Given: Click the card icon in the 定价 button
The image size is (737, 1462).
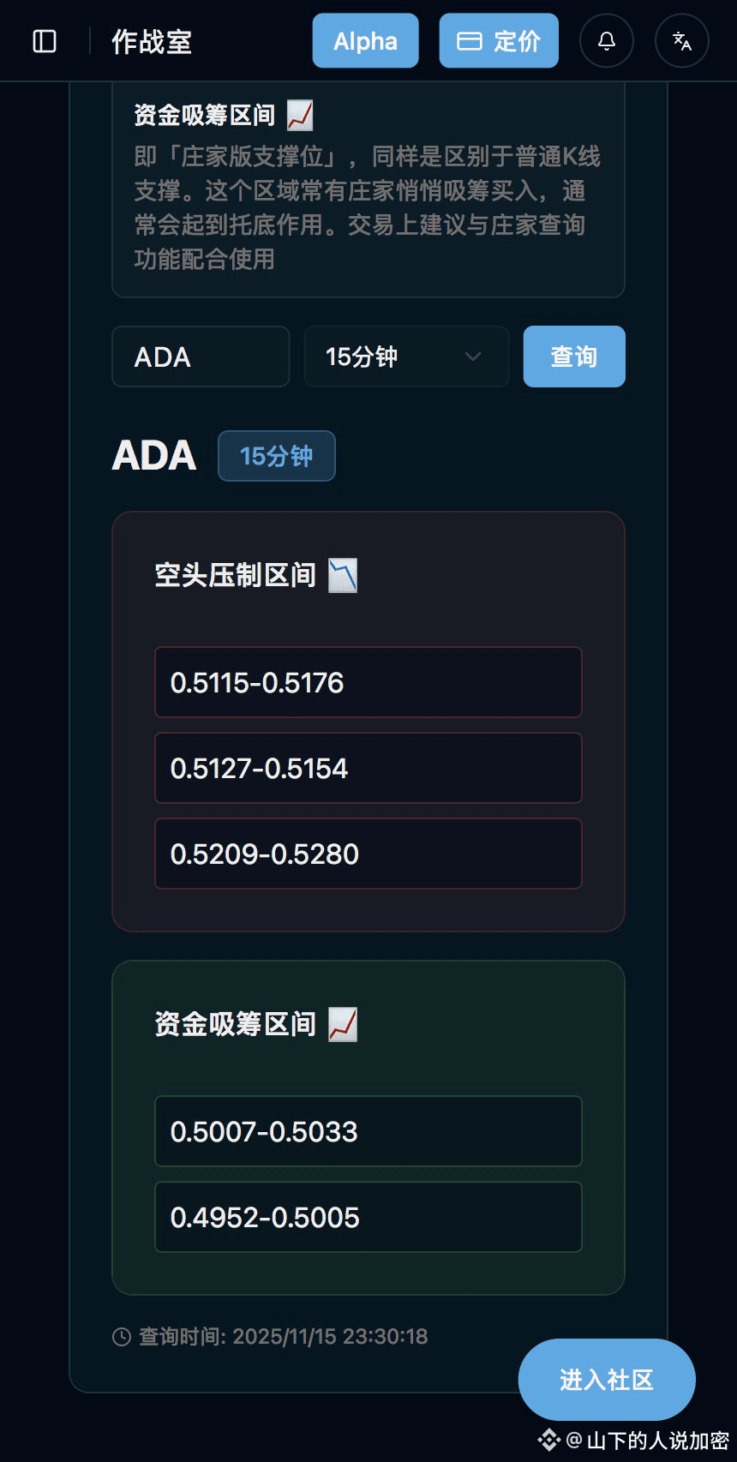Looking at the screenshot, I should [x=469, y=41].
